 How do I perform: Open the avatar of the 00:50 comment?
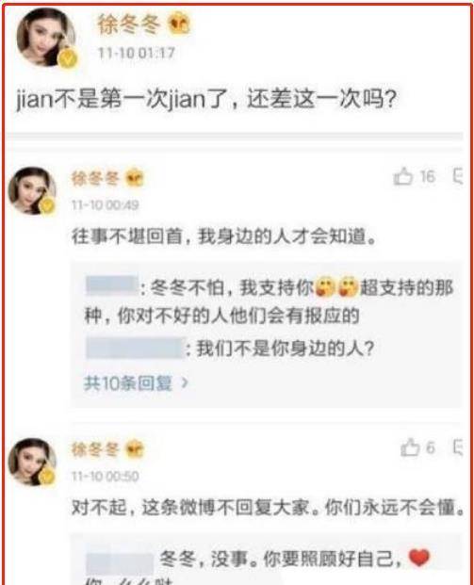(x=32, y=462)
